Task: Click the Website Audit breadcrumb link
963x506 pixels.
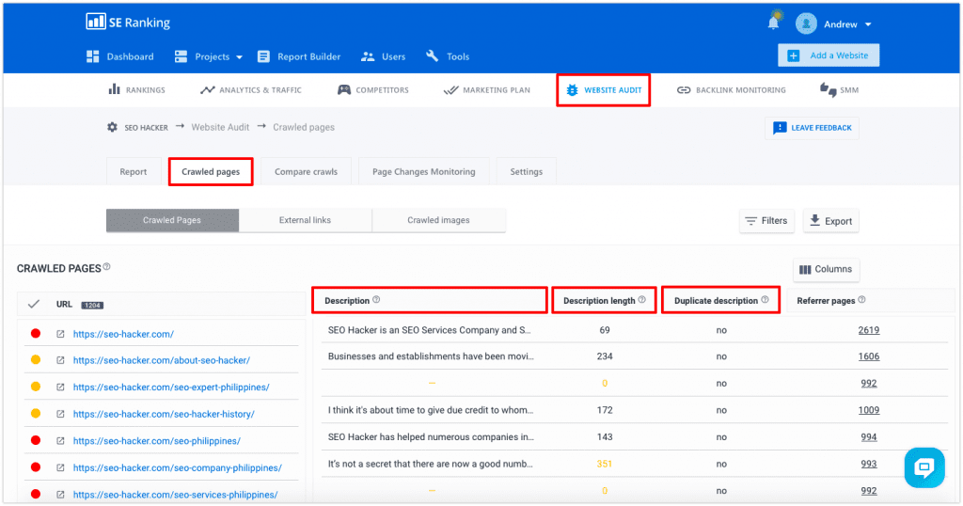Action: 220,127
